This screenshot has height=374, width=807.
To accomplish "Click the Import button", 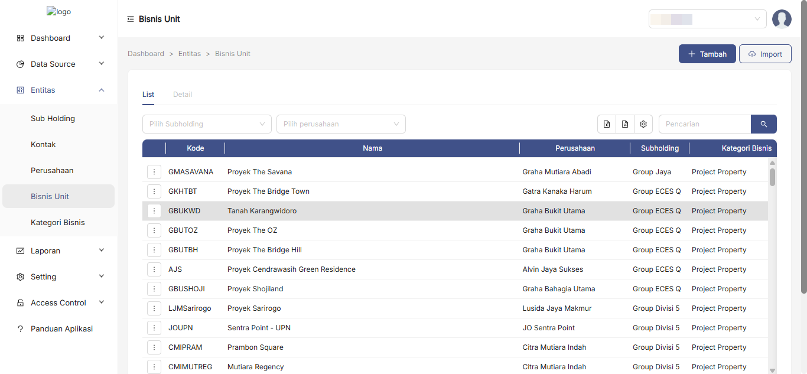I will (x=765, y=54).
